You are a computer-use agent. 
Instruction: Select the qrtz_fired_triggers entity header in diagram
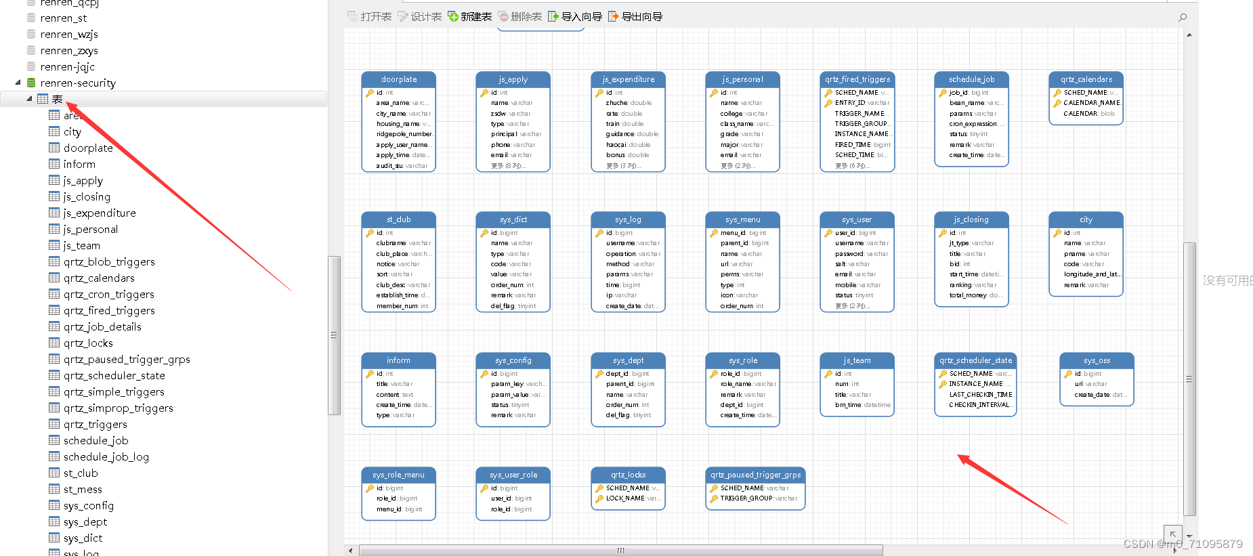click(857, 79)
